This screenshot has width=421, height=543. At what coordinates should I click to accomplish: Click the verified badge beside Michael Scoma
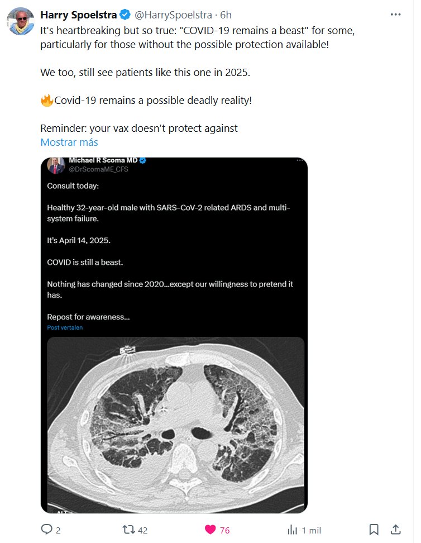[x=142, y=161]
